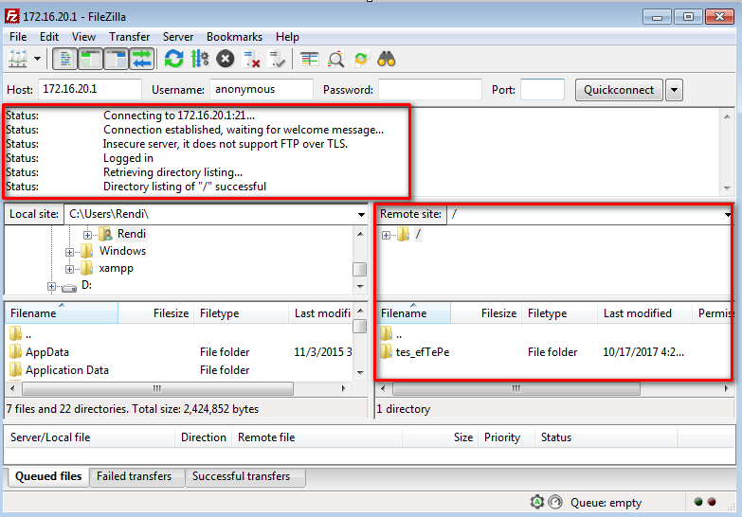Open the View menu
742x517 pixels.
(x=83, y=37)
